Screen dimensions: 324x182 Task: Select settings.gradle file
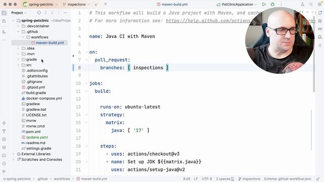tap(38, 148)
